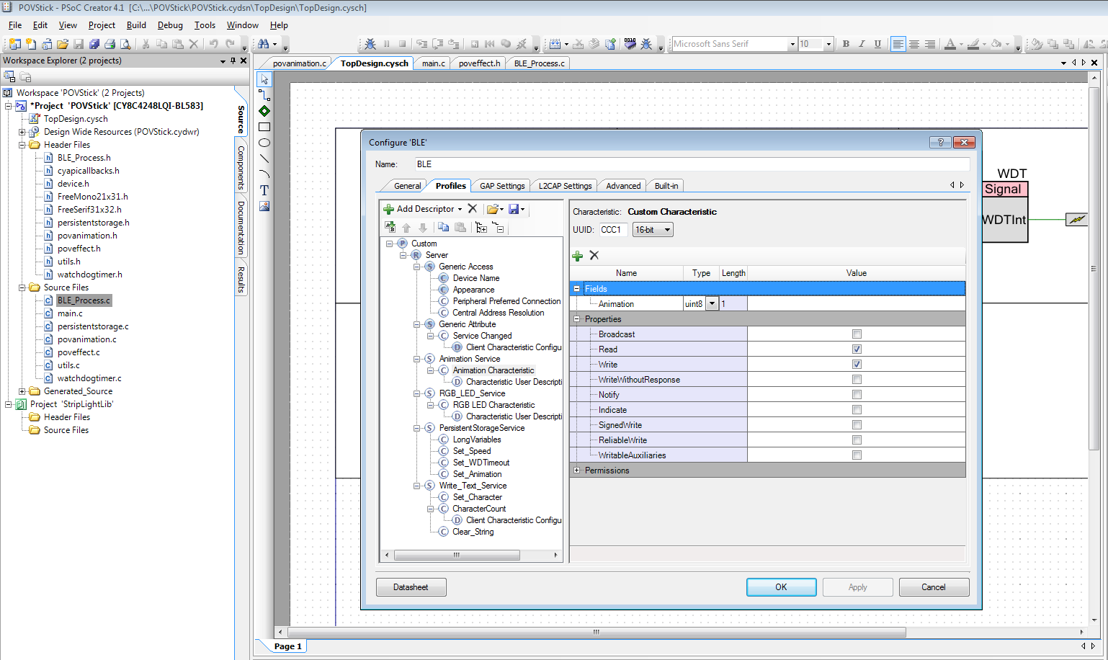Viewport: 1108px width, 660px height.
Task: Select Set_Speed characteristic in tree
Action: pos(472,451)
